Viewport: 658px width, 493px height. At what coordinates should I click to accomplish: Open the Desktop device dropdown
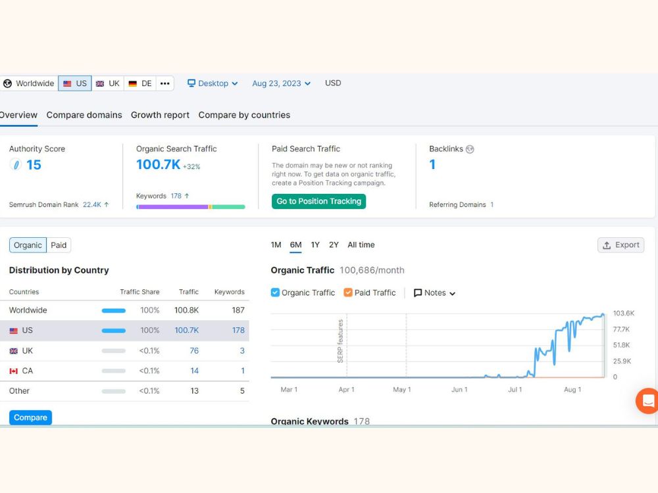coord(213,83)
